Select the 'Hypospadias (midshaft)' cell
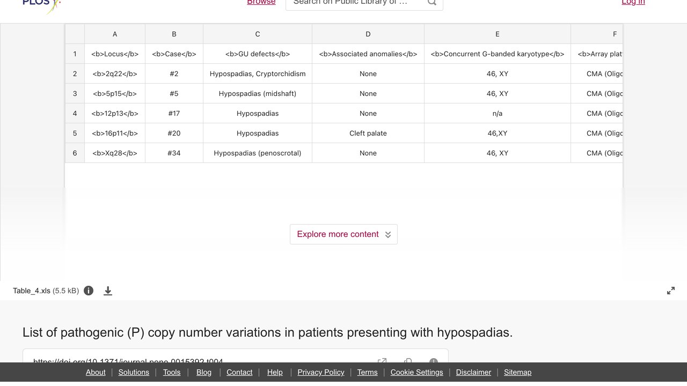The height and width of the screenshot is (386, 687). [x=258, y=93]
